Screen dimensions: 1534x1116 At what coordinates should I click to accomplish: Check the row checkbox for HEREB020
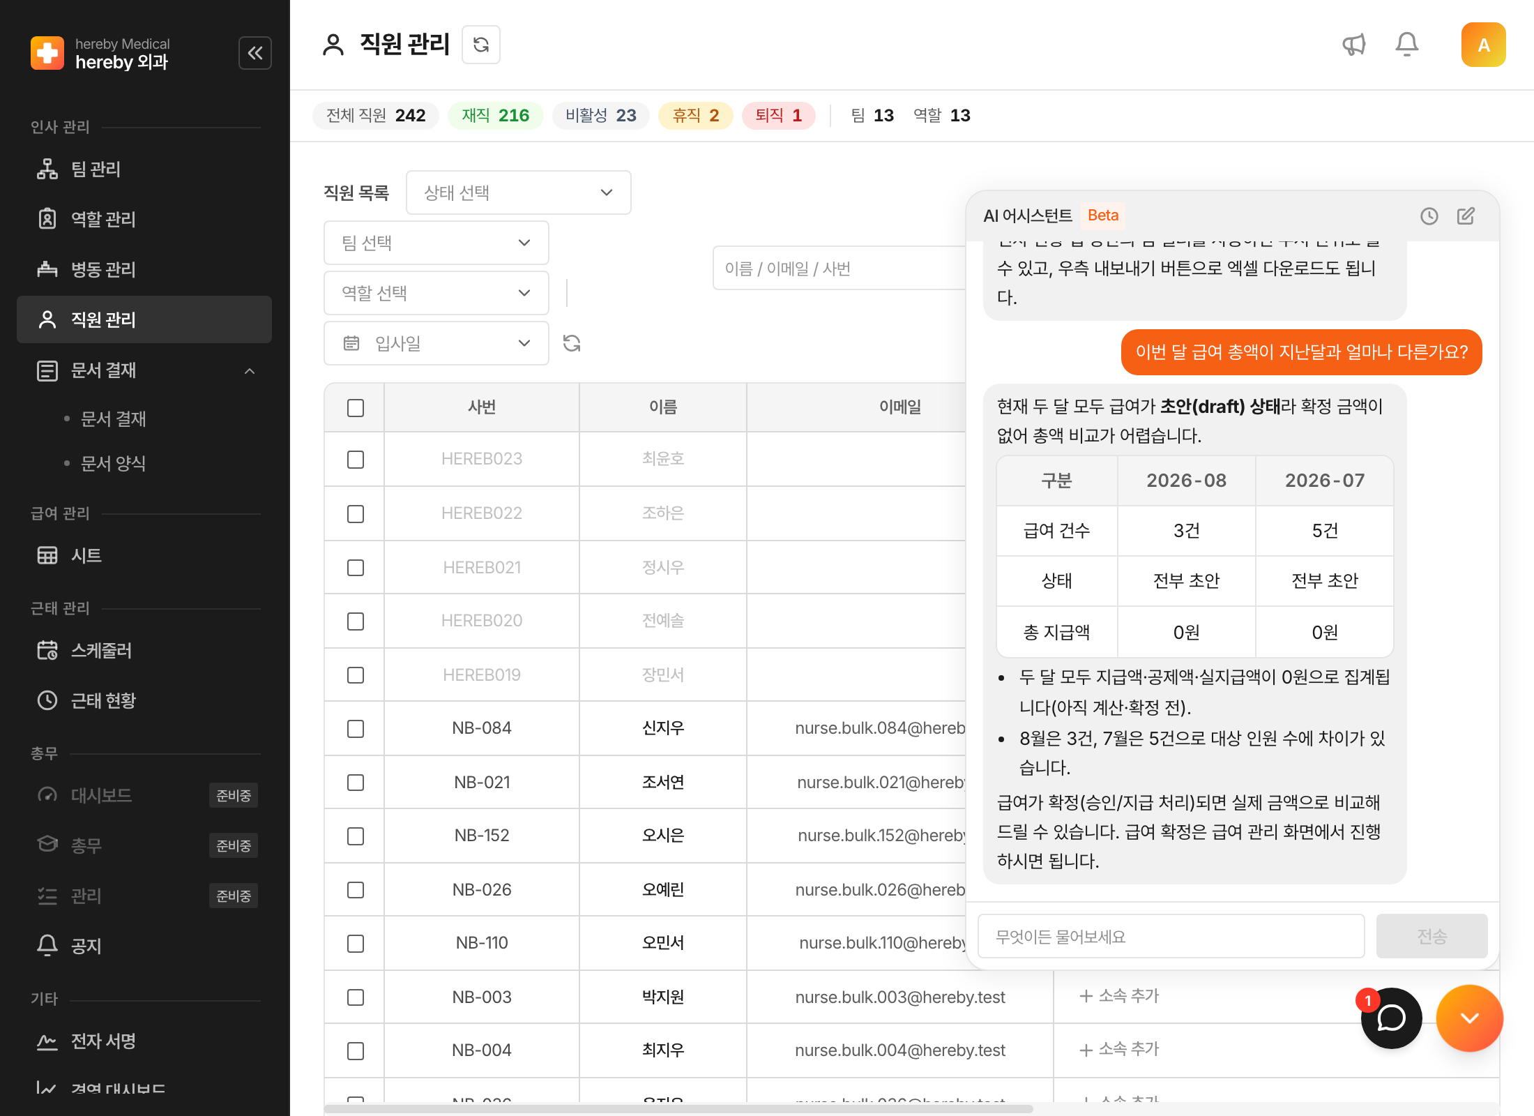coord(356,621)
